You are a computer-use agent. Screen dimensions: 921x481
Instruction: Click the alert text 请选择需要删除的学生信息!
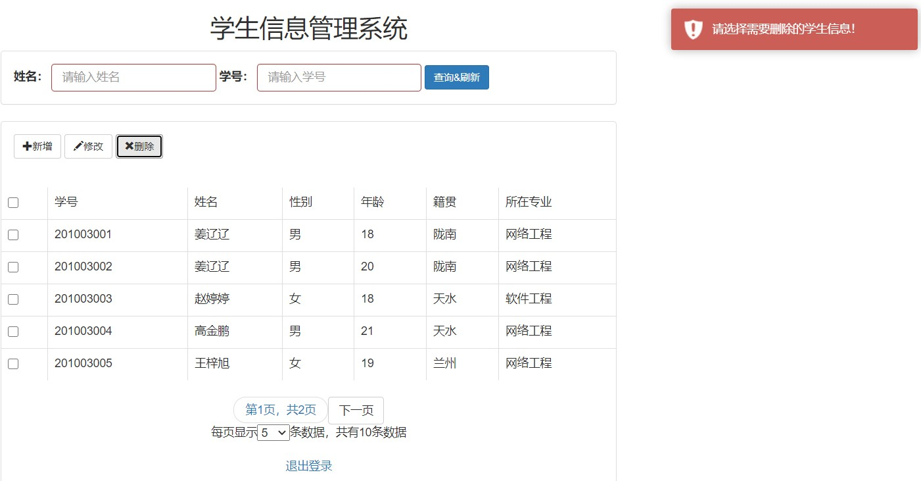[x=784, y=30]
